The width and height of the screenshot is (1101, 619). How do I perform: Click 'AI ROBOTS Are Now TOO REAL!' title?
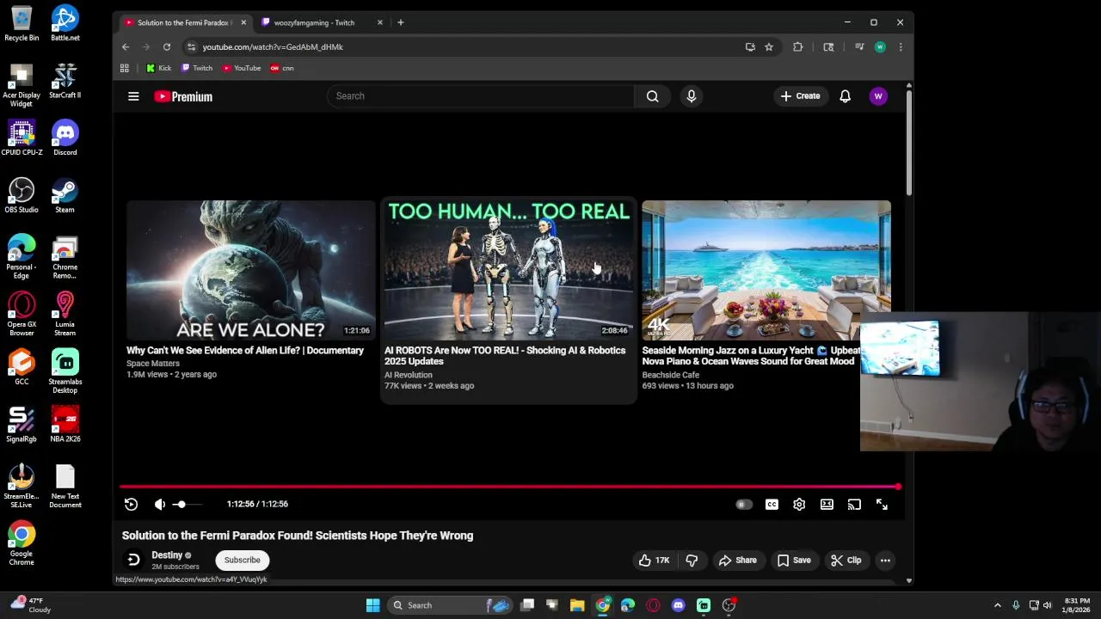pos(505,356)
